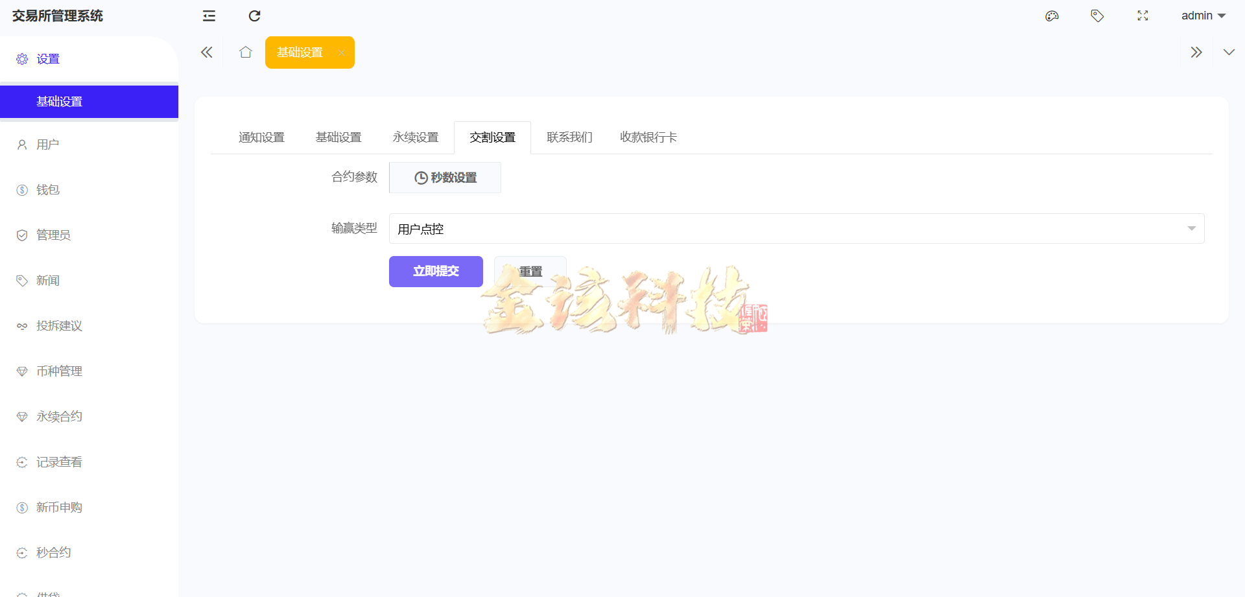Viewport: 1245px width, 597px height.
Task: Select the 新闻 news menu item
Action: point(47,280)
